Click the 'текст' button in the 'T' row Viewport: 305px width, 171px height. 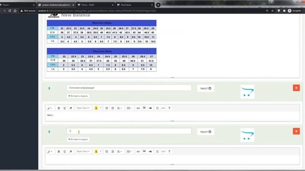205,132
